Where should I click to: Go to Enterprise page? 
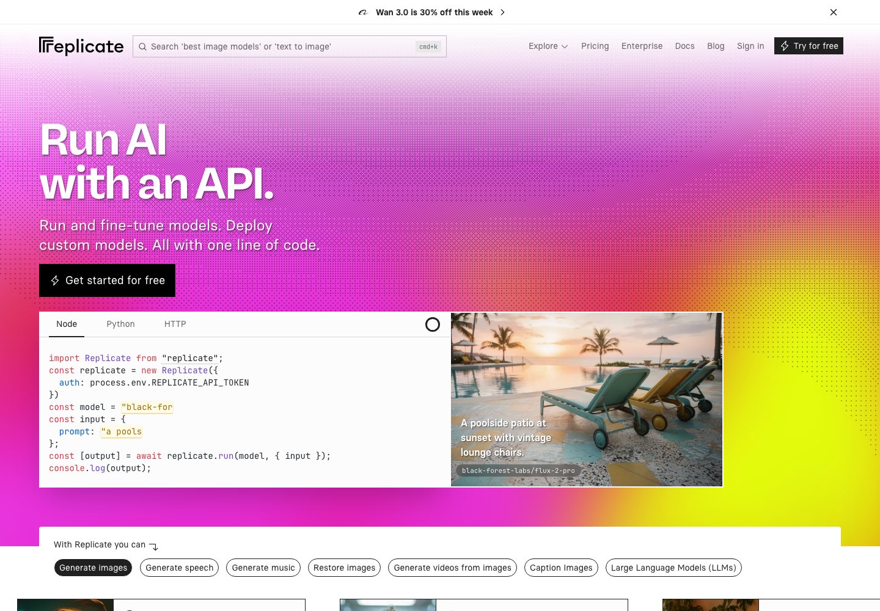(x=642, y=46)
